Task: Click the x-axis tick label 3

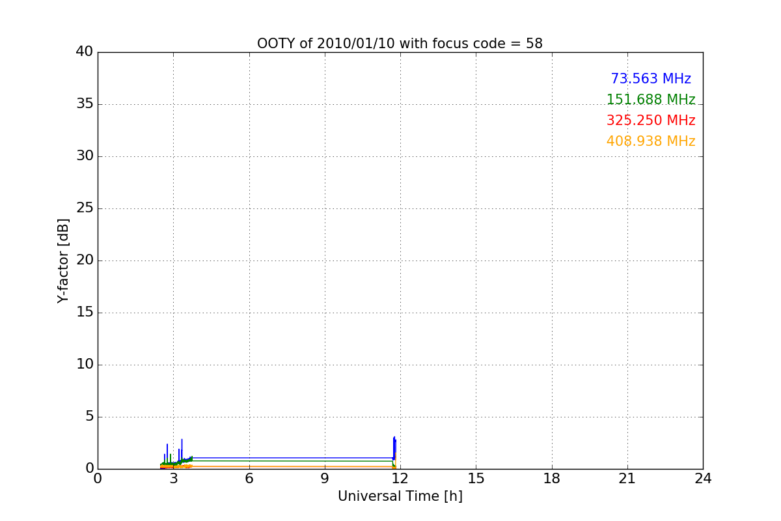Action: (x=173, y=479)
